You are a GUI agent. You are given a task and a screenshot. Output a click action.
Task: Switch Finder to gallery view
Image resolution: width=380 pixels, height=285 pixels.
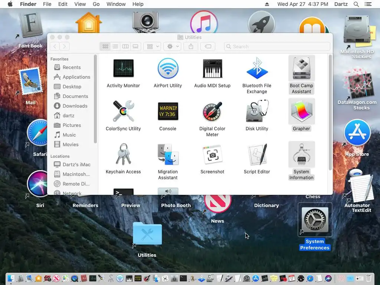pyautogui.click(x=135, y=46)
